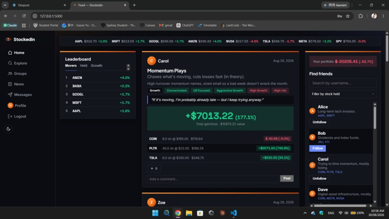Open the Gemini button
The image size is (389, 219).
[x=335, y=5]
